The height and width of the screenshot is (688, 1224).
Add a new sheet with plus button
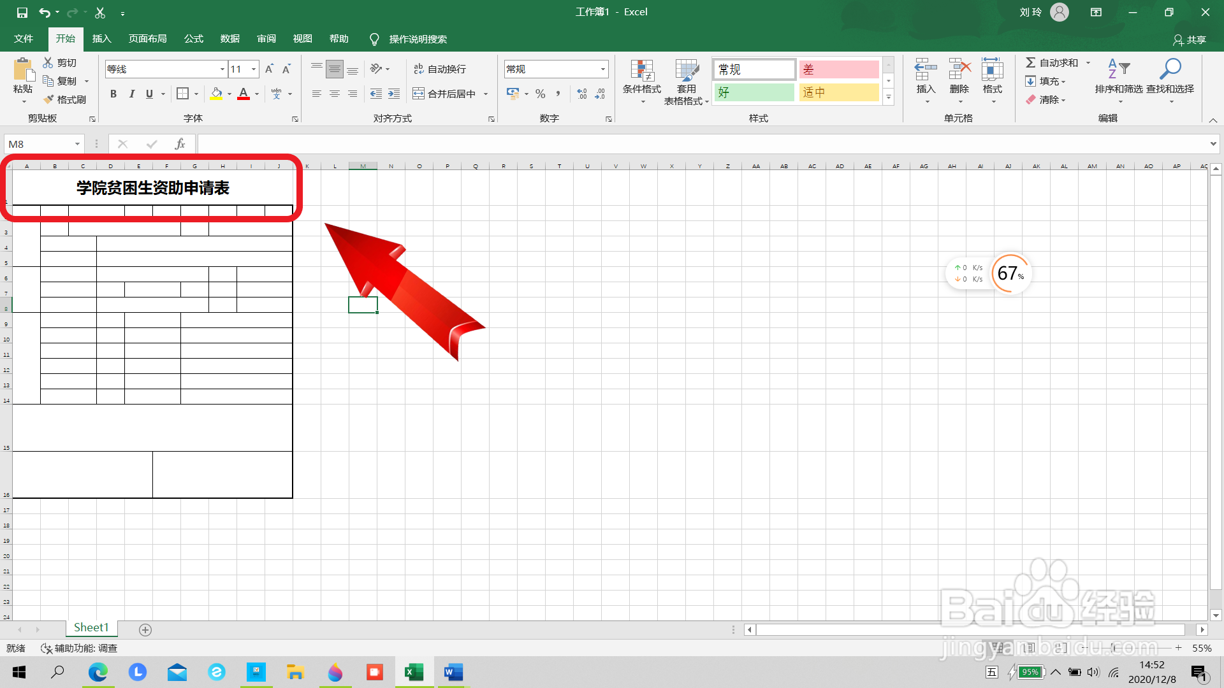(x=145, y=629)
